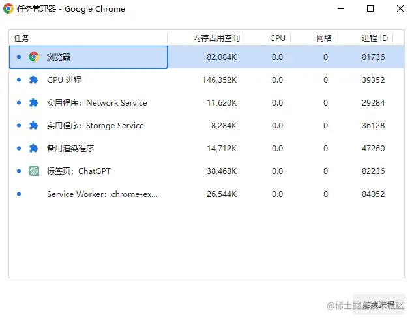The height and width of the screenshot is (320, 414).
Task: Click the puzzle icon for Network Service
Action: click(x=34, y=103)
